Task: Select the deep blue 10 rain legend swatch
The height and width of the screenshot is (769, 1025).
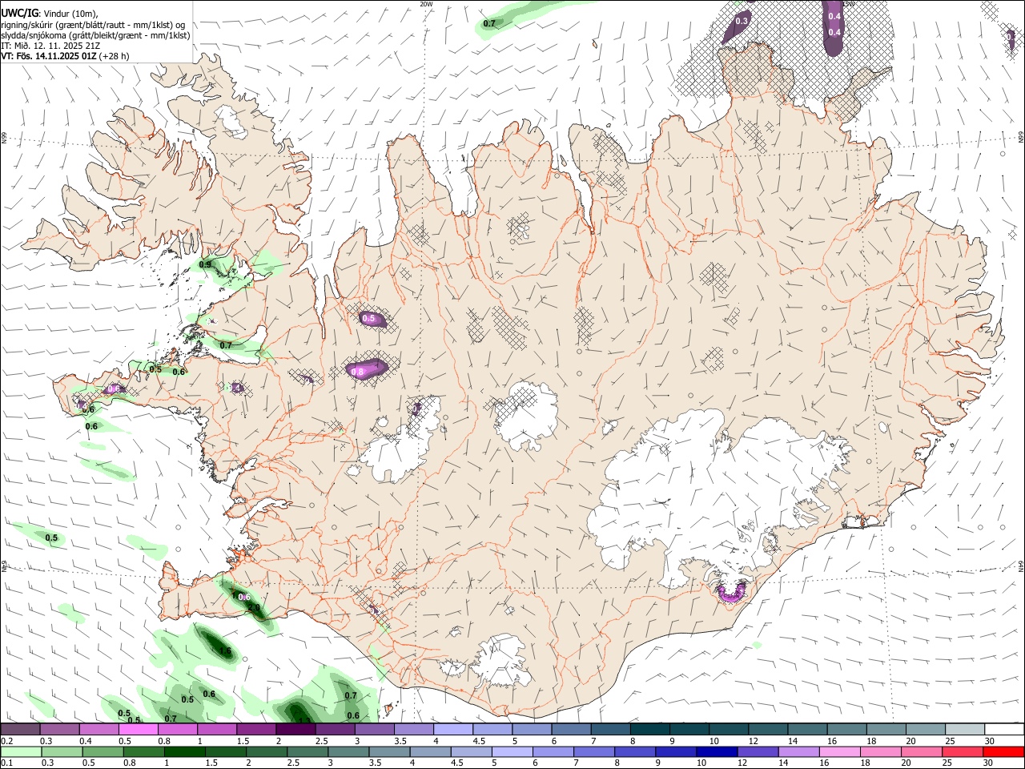Action: [717, 751]
